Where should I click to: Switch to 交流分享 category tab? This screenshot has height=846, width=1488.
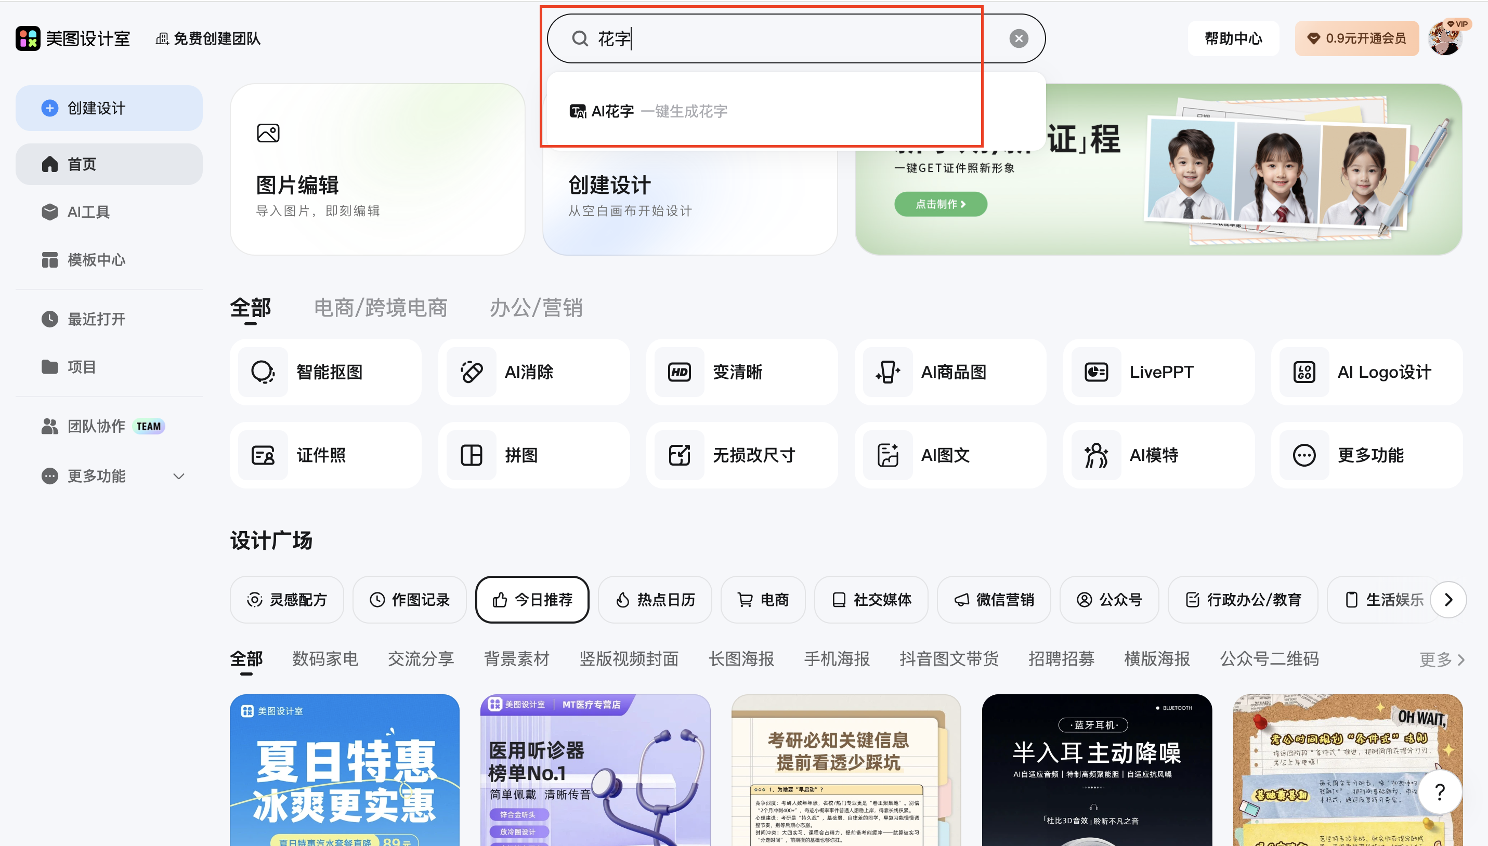click(x=421, y=659)
